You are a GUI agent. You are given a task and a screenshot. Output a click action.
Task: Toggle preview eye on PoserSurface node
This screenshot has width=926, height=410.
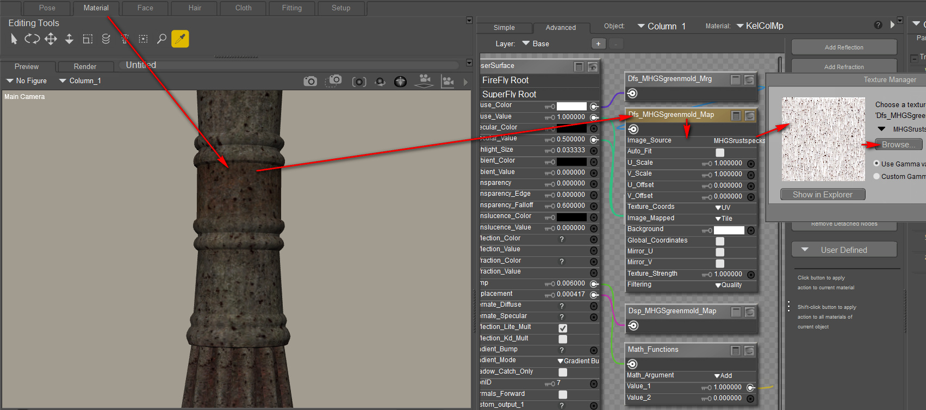click(x=593, y=66)
